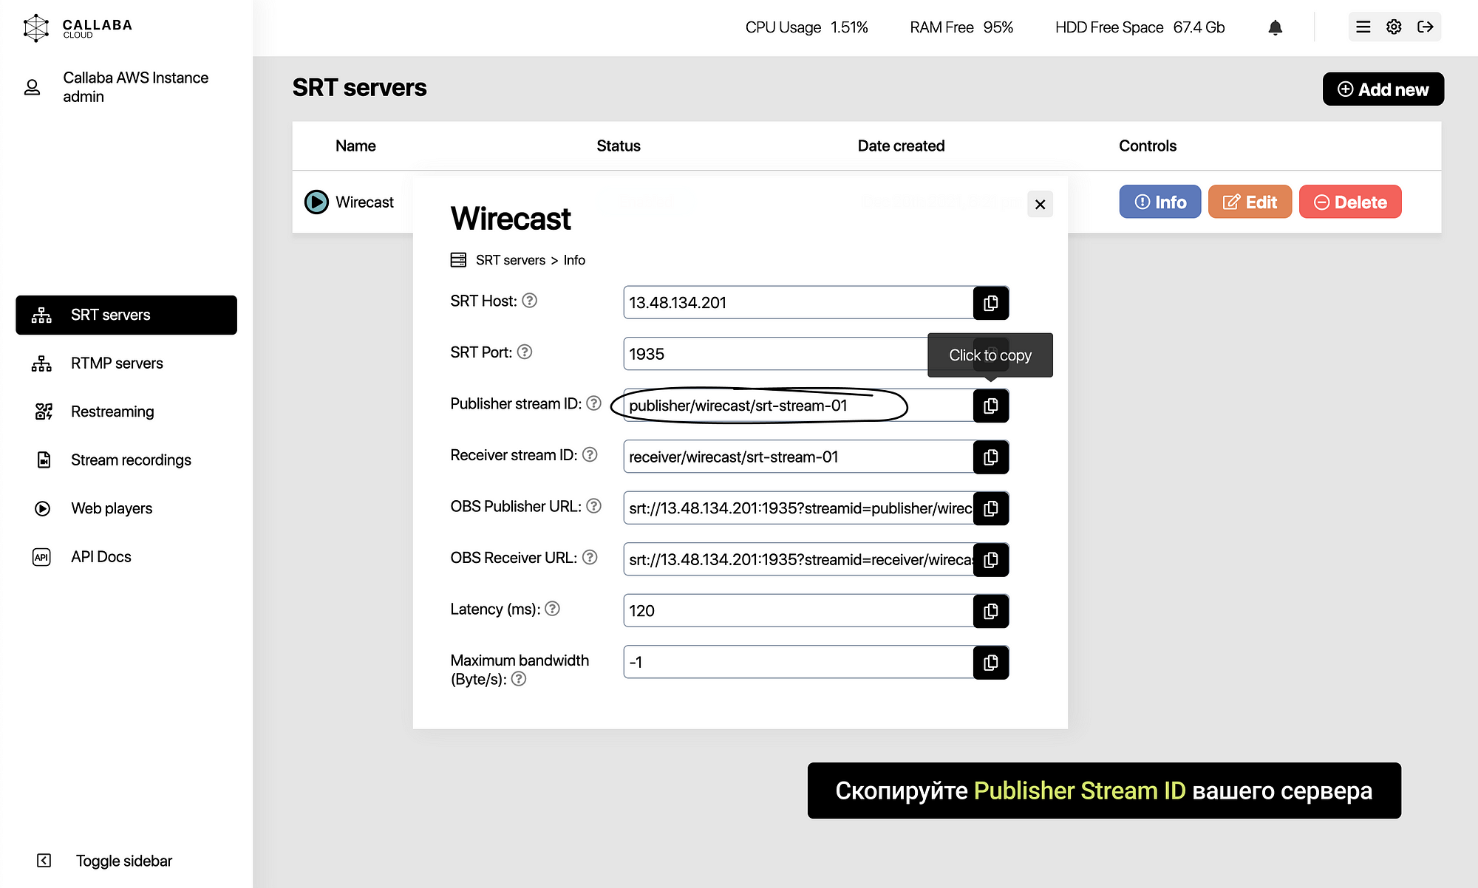Click the Name column header
This screenshot has width=1478, height=888.
[x=355, y=146]
